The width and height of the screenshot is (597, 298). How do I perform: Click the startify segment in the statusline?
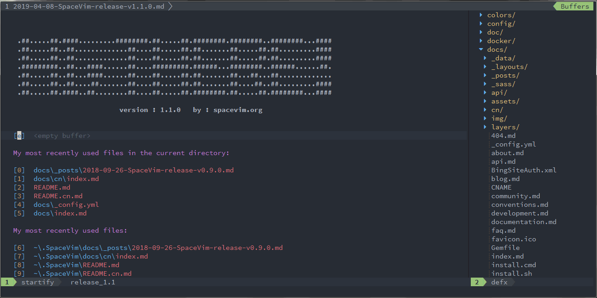38,282
